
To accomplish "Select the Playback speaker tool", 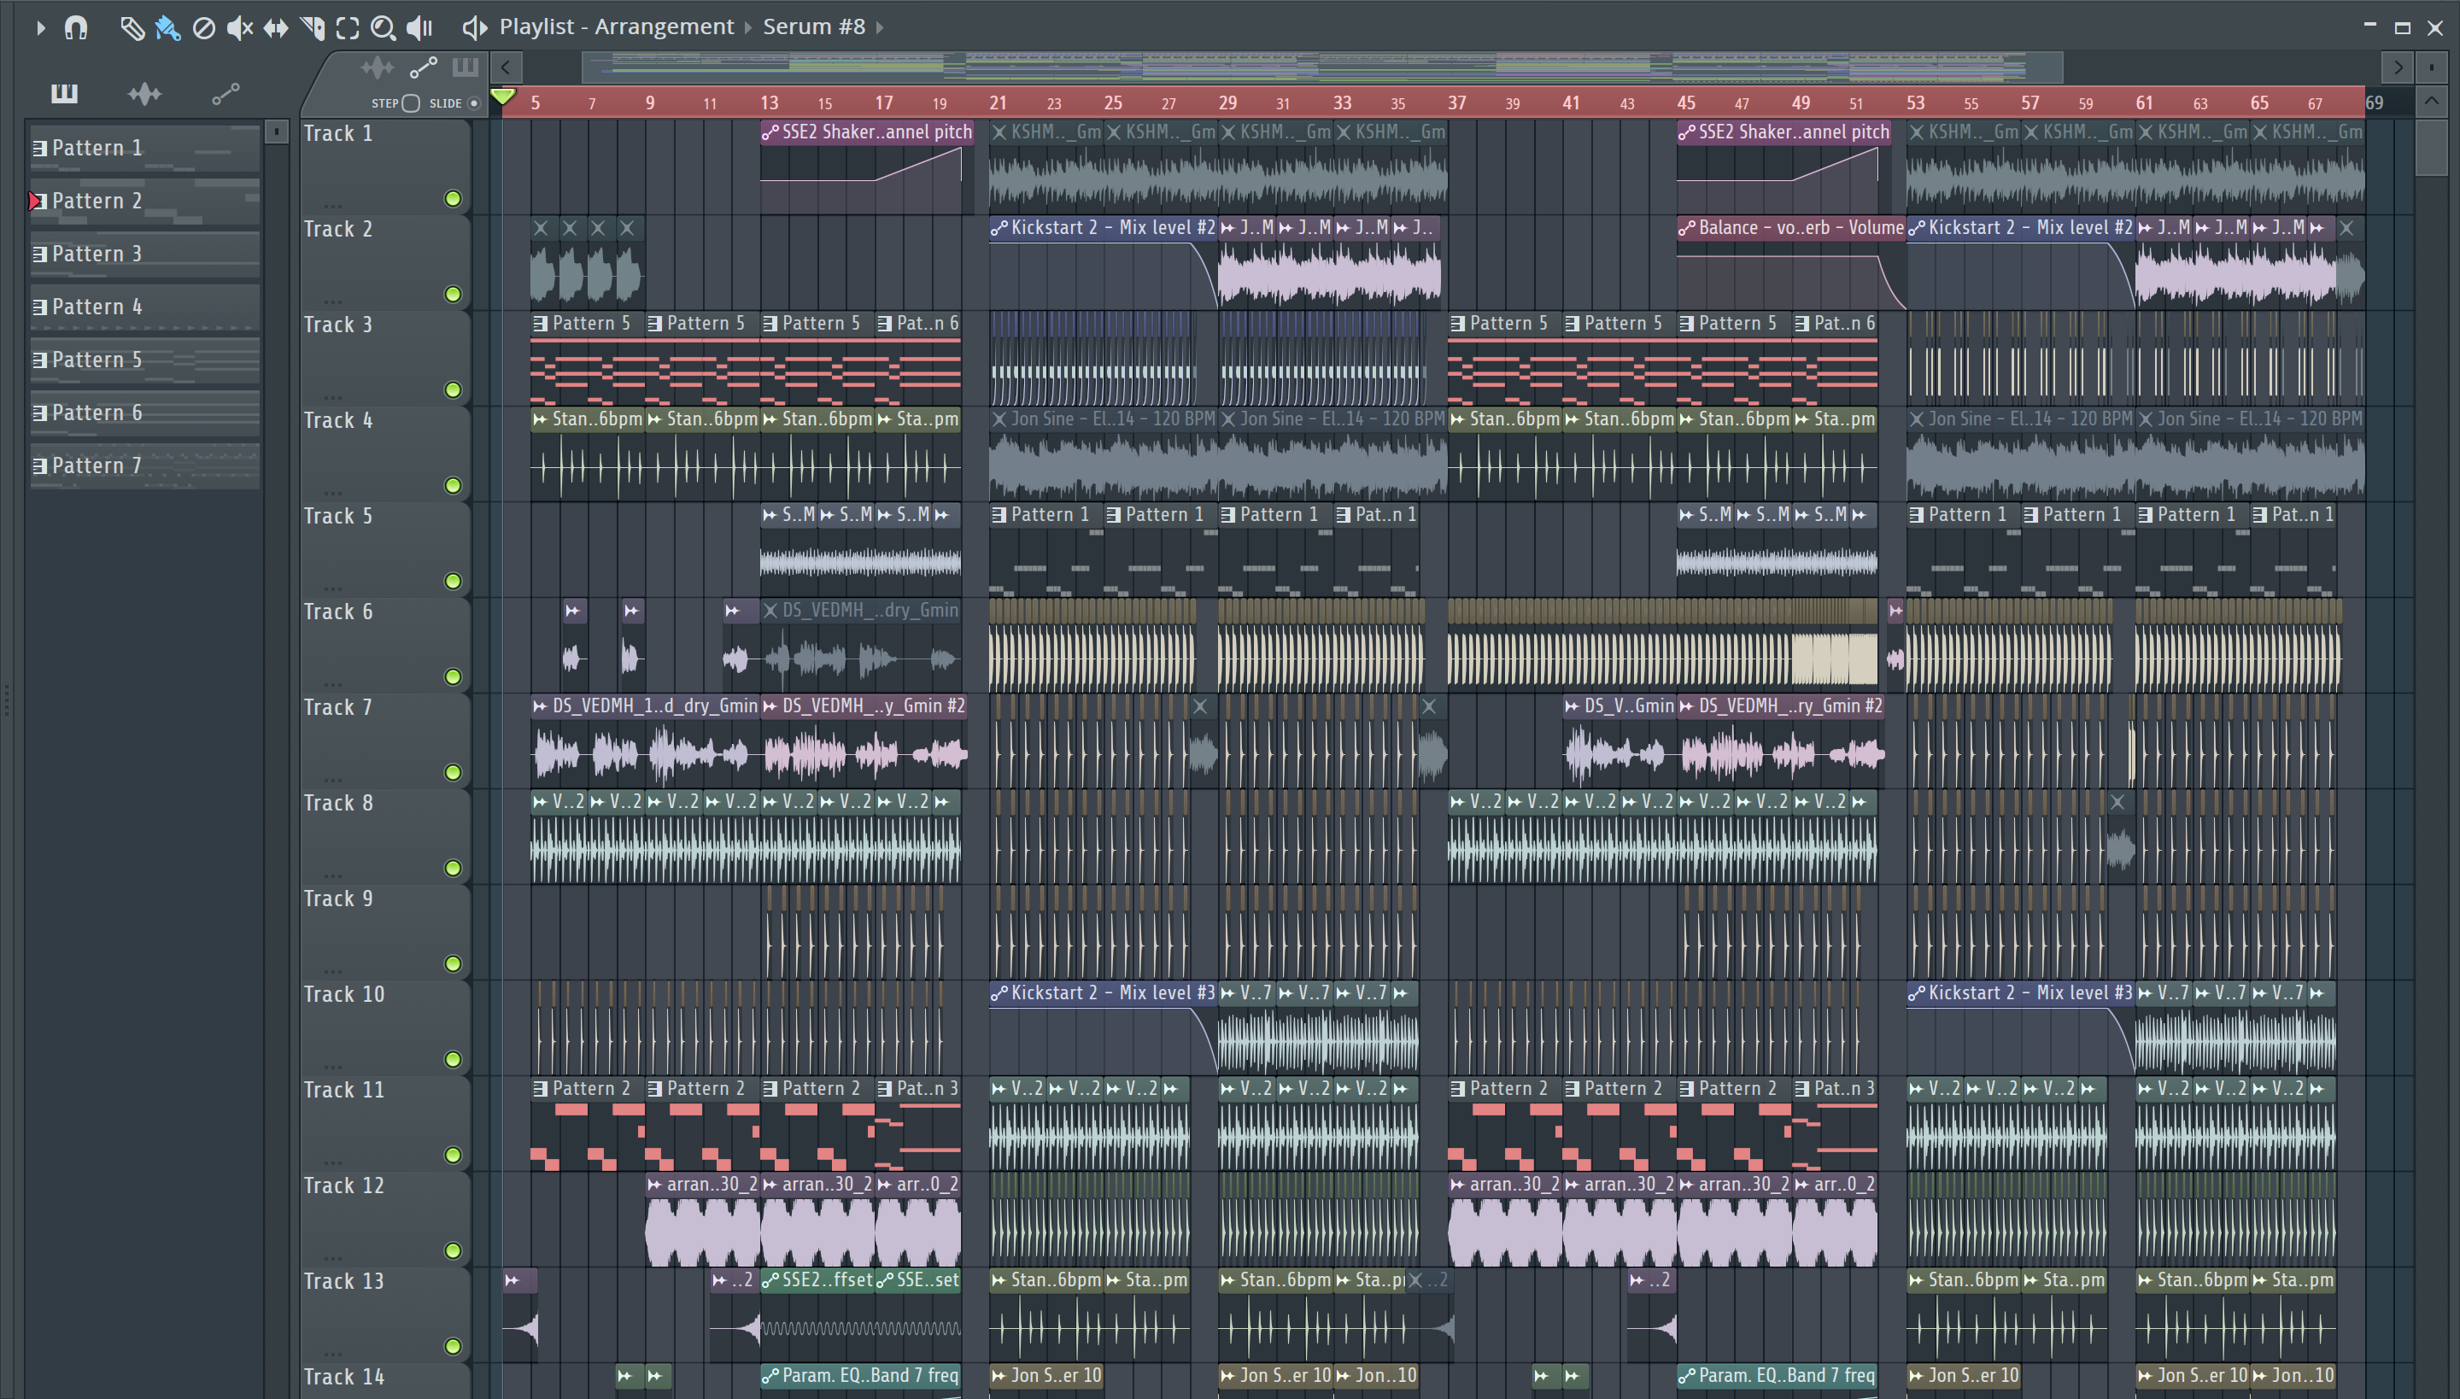I will [x=420, y=28].
